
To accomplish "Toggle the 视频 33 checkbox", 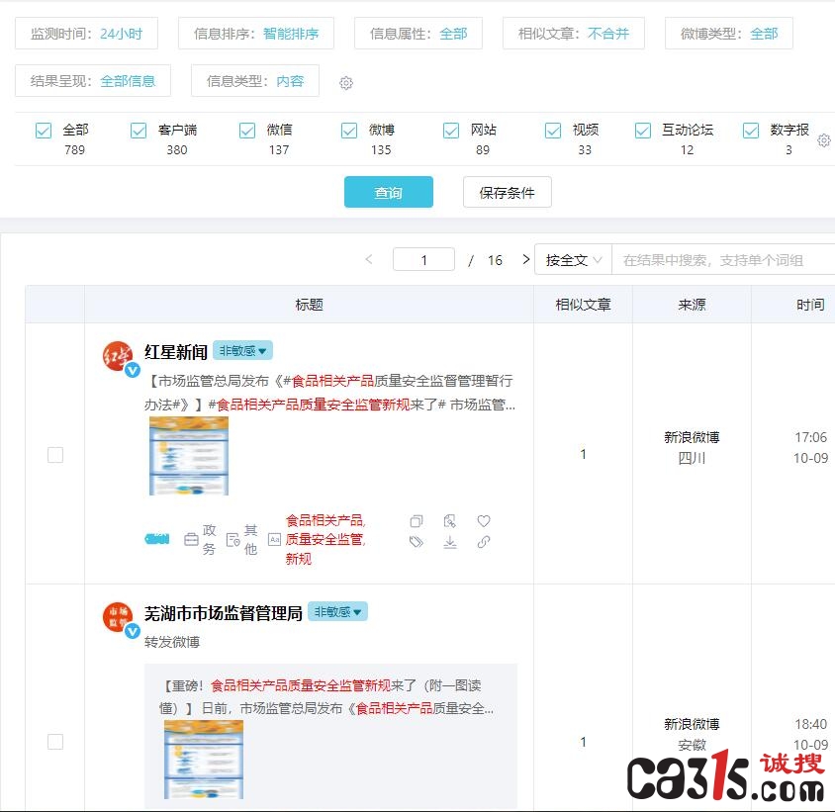I will tap(553, 131).
